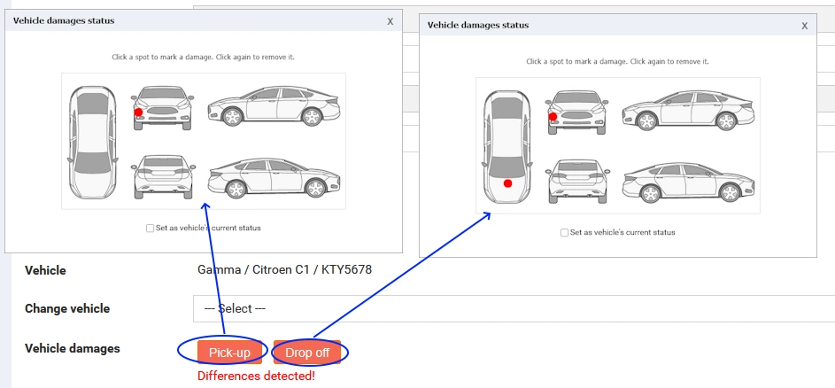
Task: Remove red damage dot on front view, left dialog
Action: tap(138, 112)
